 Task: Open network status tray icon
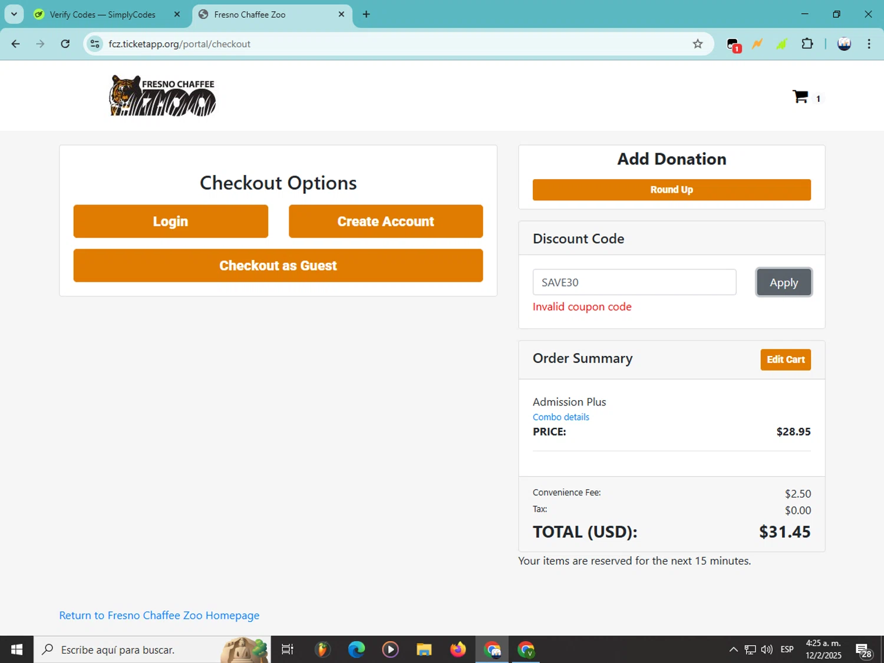tap(750, 649)
